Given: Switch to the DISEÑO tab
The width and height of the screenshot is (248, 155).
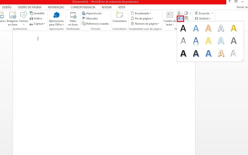Looking at the screenshot, I should click(x=7, y=7).
